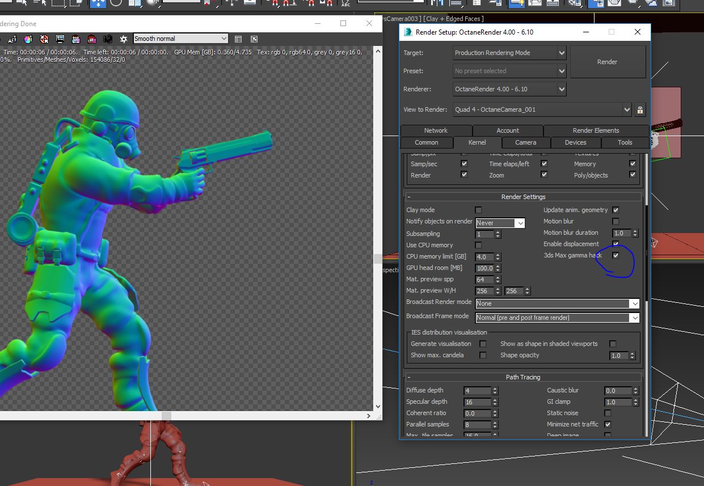The width and height of the screenshot is (704, 486).
Task: Collapse the Path Tracing rollout
Action: (x=408, y=377)
